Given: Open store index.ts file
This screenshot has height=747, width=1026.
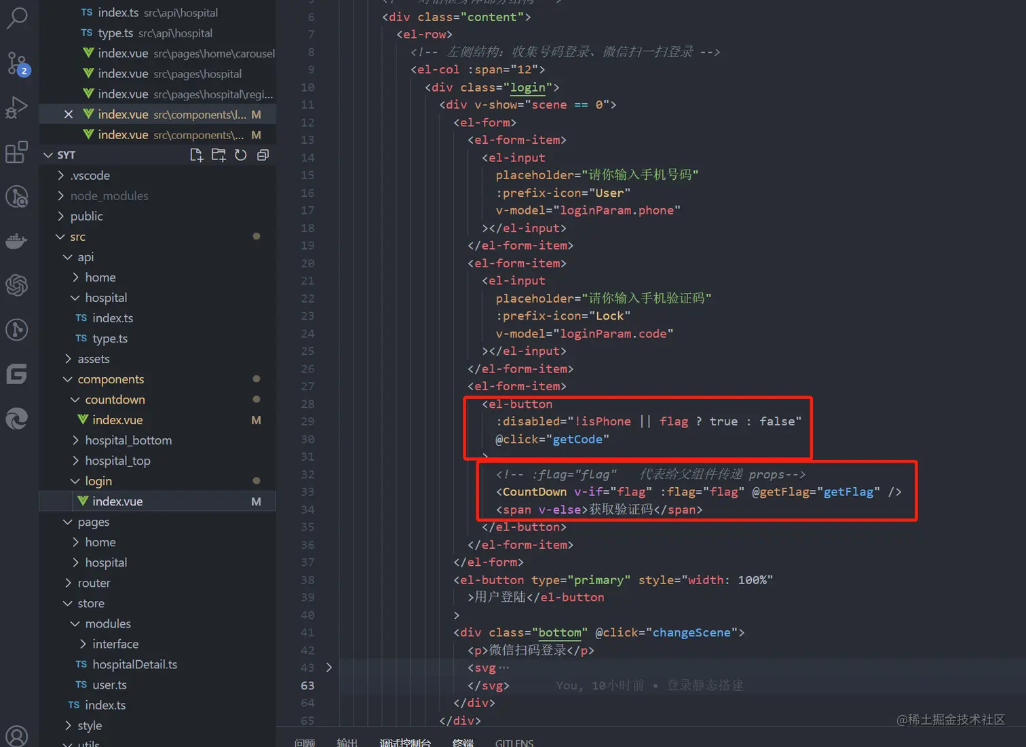Looking at the screenshot, I should pos(157,704).
